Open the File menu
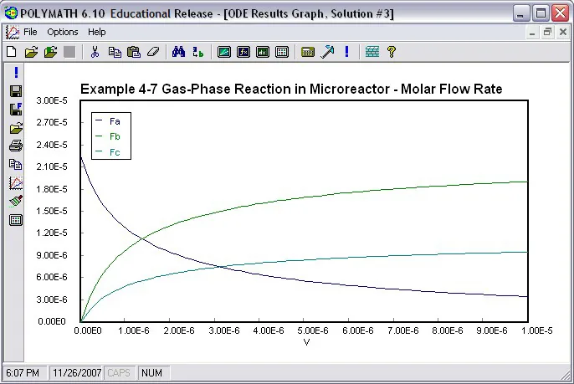The width and height of the screenshot is (574, 384). [x=30, y=33]
